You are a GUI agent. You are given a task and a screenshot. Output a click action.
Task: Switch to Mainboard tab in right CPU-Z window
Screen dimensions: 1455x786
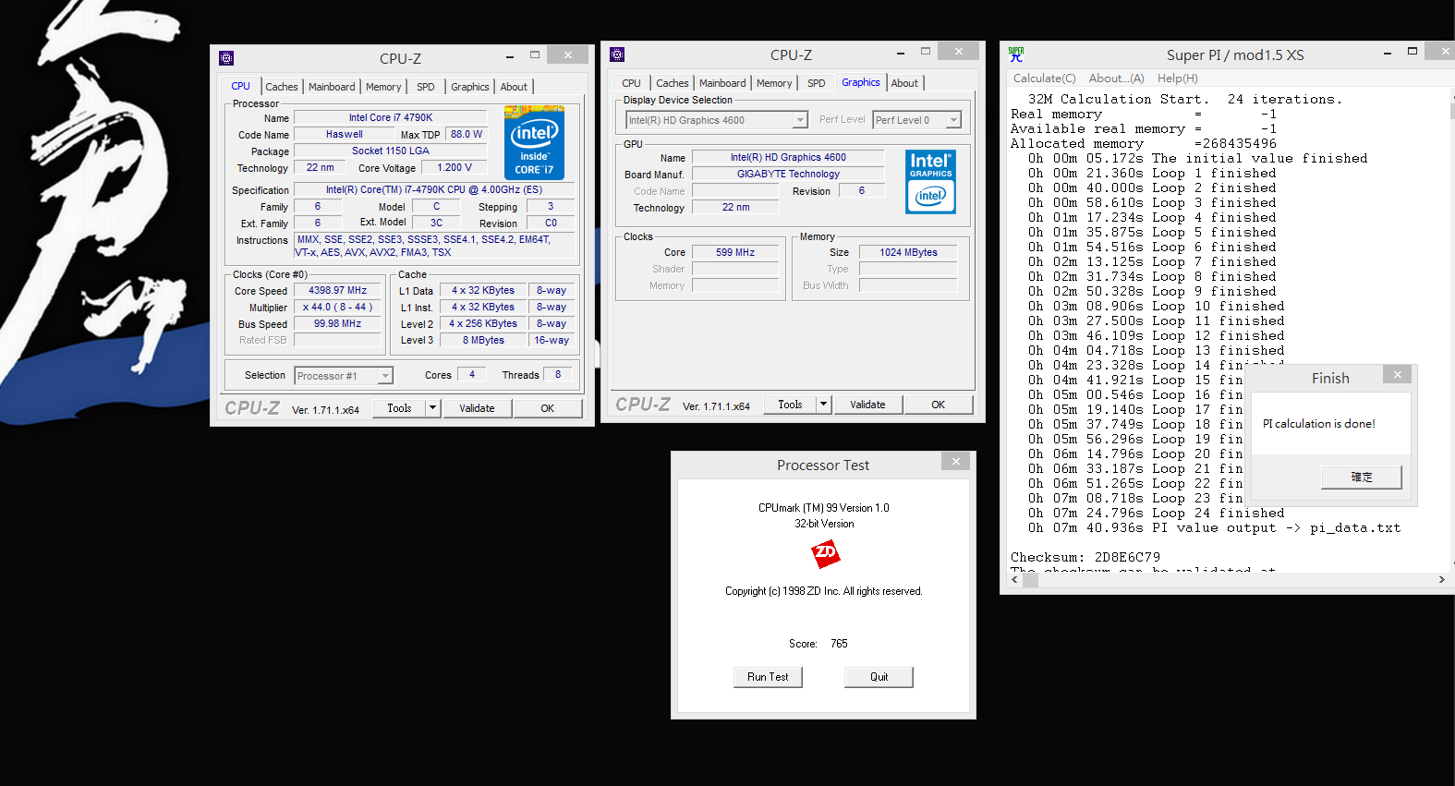722,83
